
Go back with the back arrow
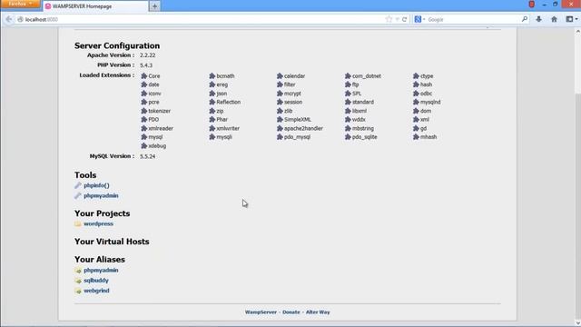(x=9, y=19)
